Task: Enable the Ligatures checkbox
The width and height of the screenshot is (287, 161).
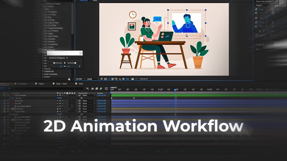Action: pyautogui.click(x=257, y=35)
